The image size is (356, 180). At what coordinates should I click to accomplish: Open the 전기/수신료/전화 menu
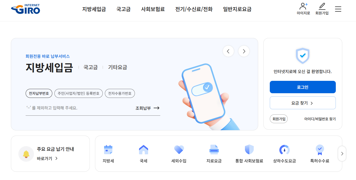click(x=194, y=9)
